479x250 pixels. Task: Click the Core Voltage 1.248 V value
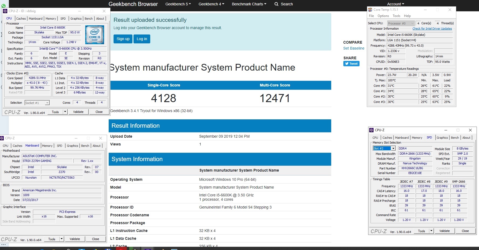pos(71,42)
